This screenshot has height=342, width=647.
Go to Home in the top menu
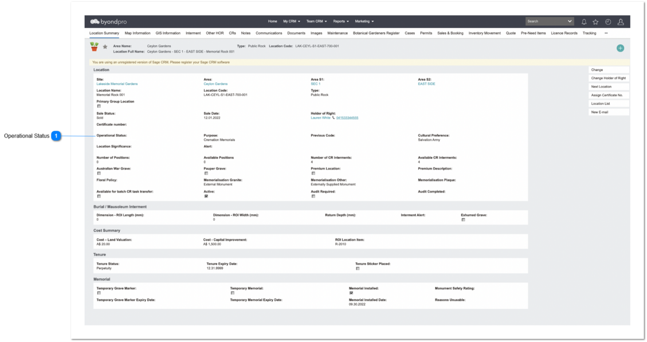click(x=272, y=21)
